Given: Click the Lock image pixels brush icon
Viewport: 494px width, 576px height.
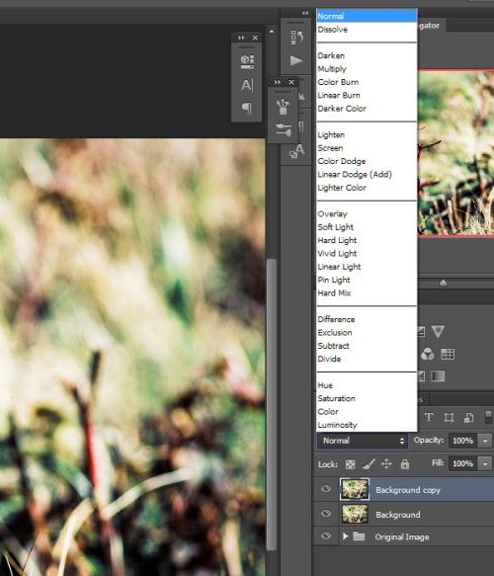Looking at the screenshot, I should 369,464.
